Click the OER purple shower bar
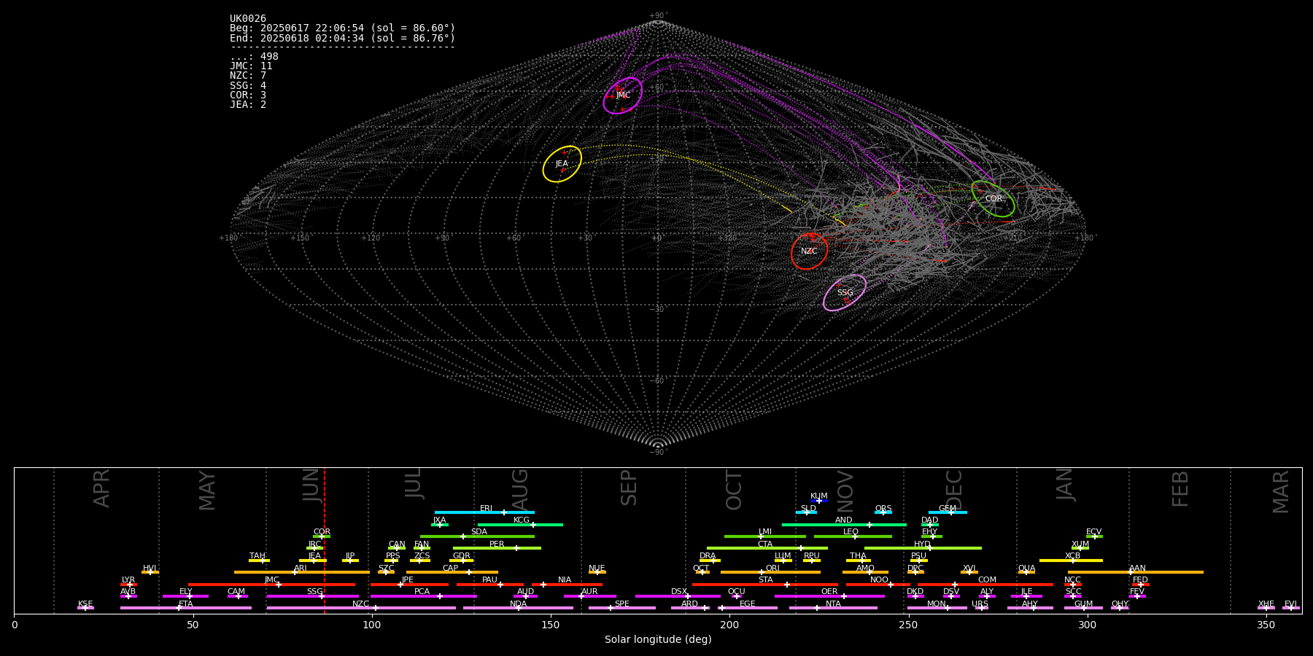Image resolution: width=1313 pixels, height=656 pixels. pyautogui.click(x=829, y=596)
